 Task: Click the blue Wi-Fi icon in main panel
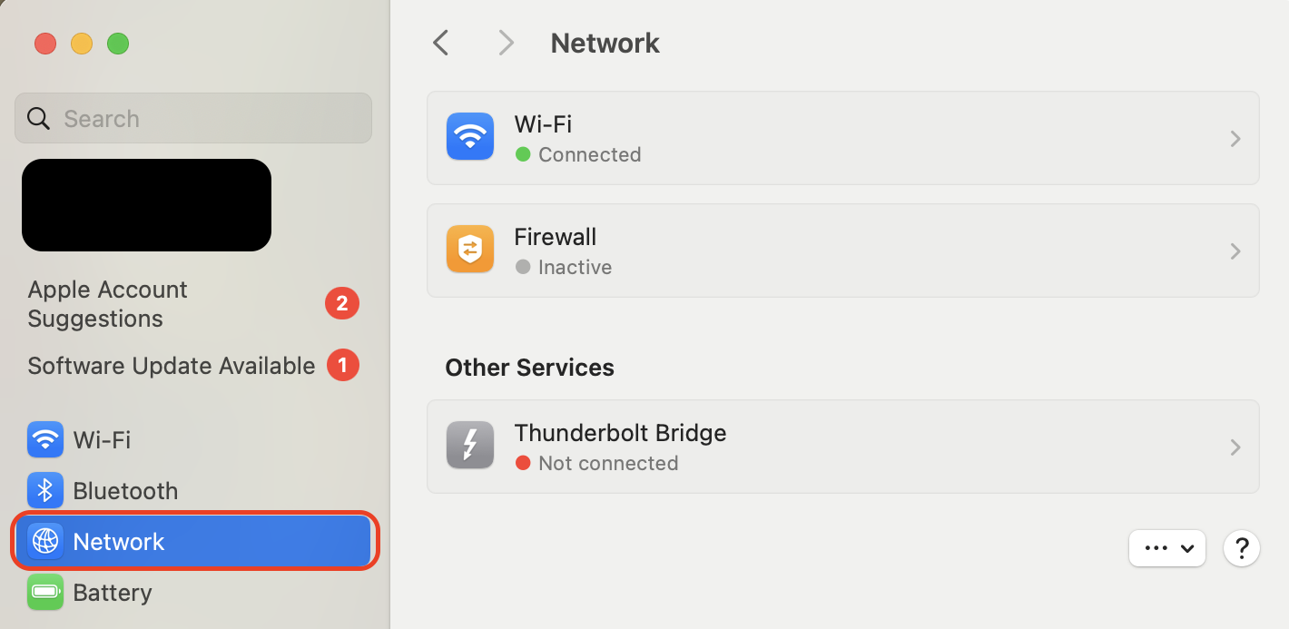click(469, 136)
